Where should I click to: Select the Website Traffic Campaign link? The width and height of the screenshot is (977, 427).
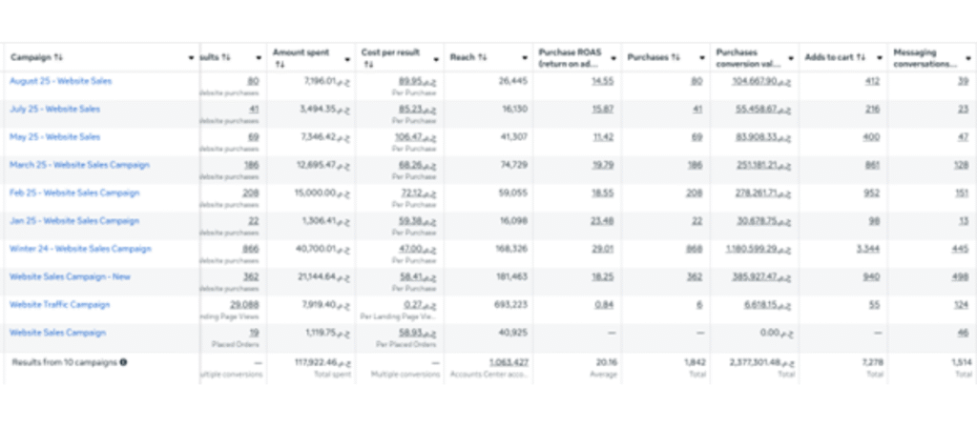59,305
